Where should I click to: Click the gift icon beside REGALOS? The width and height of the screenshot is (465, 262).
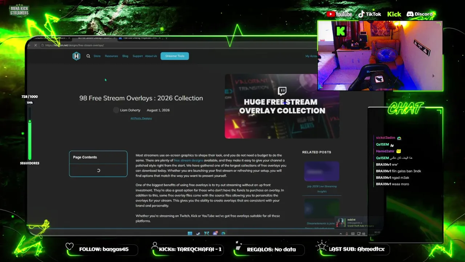click(x=238, y=246)
